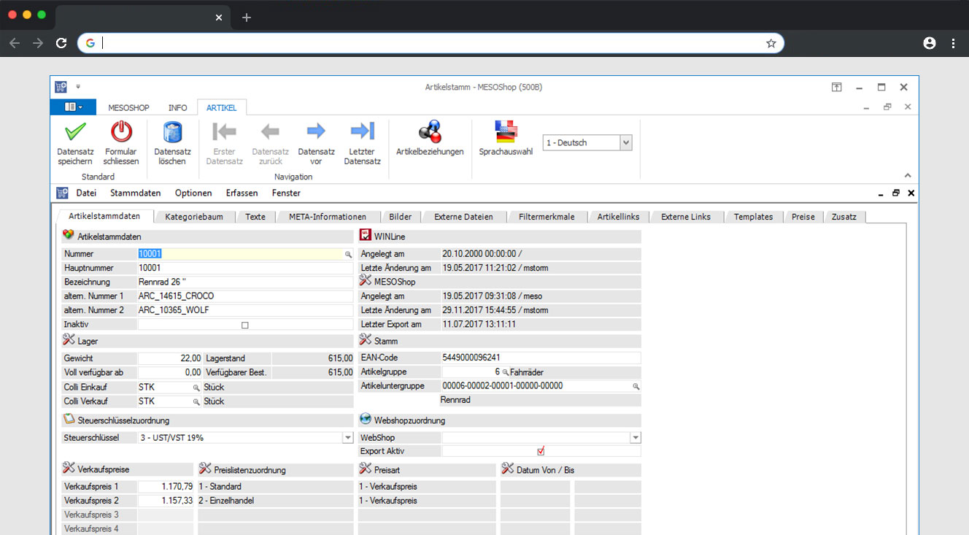The image size is (969, 535).
Task: Expand the Steuerschlüssel dropdown
Action: point(347,438)
